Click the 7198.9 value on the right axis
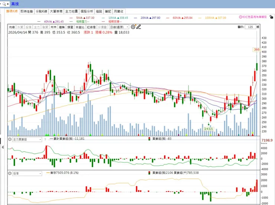Image resolution: width=275 pixels, height=205 pixels. [x=267, y=140]
